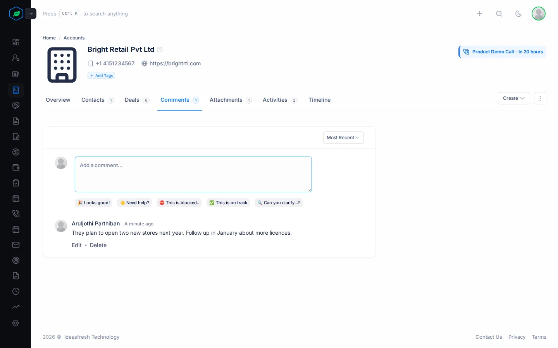Switch to the Overview tab
Image resolution: width=558 pixels, height=348 pixels.
[58, 100]
